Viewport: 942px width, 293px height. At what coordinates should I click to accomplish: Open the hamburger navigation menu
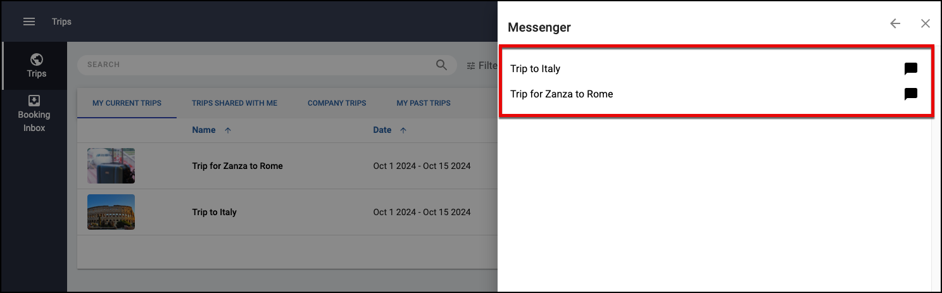point(28,22)
